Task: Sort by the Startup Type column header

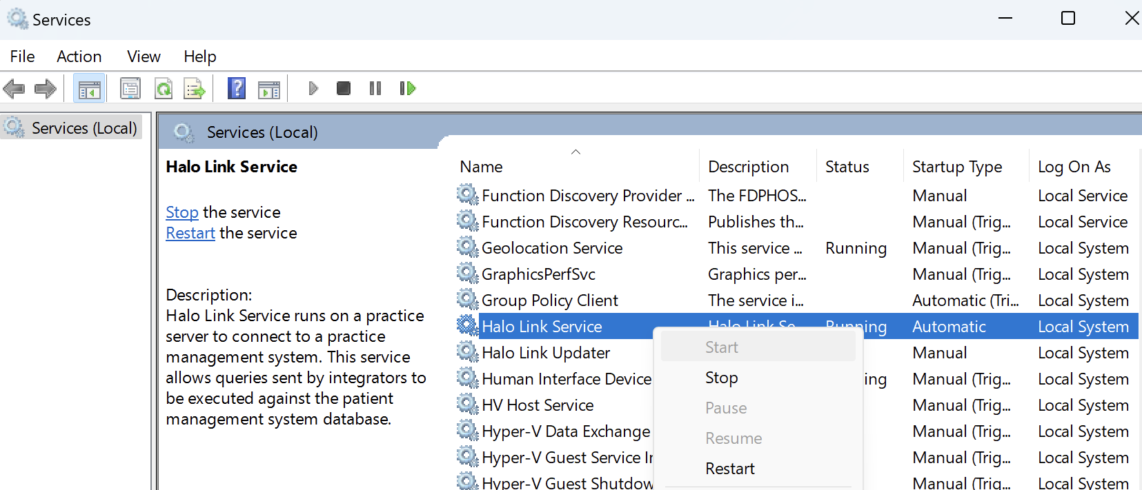Action: tap(957, 167)
